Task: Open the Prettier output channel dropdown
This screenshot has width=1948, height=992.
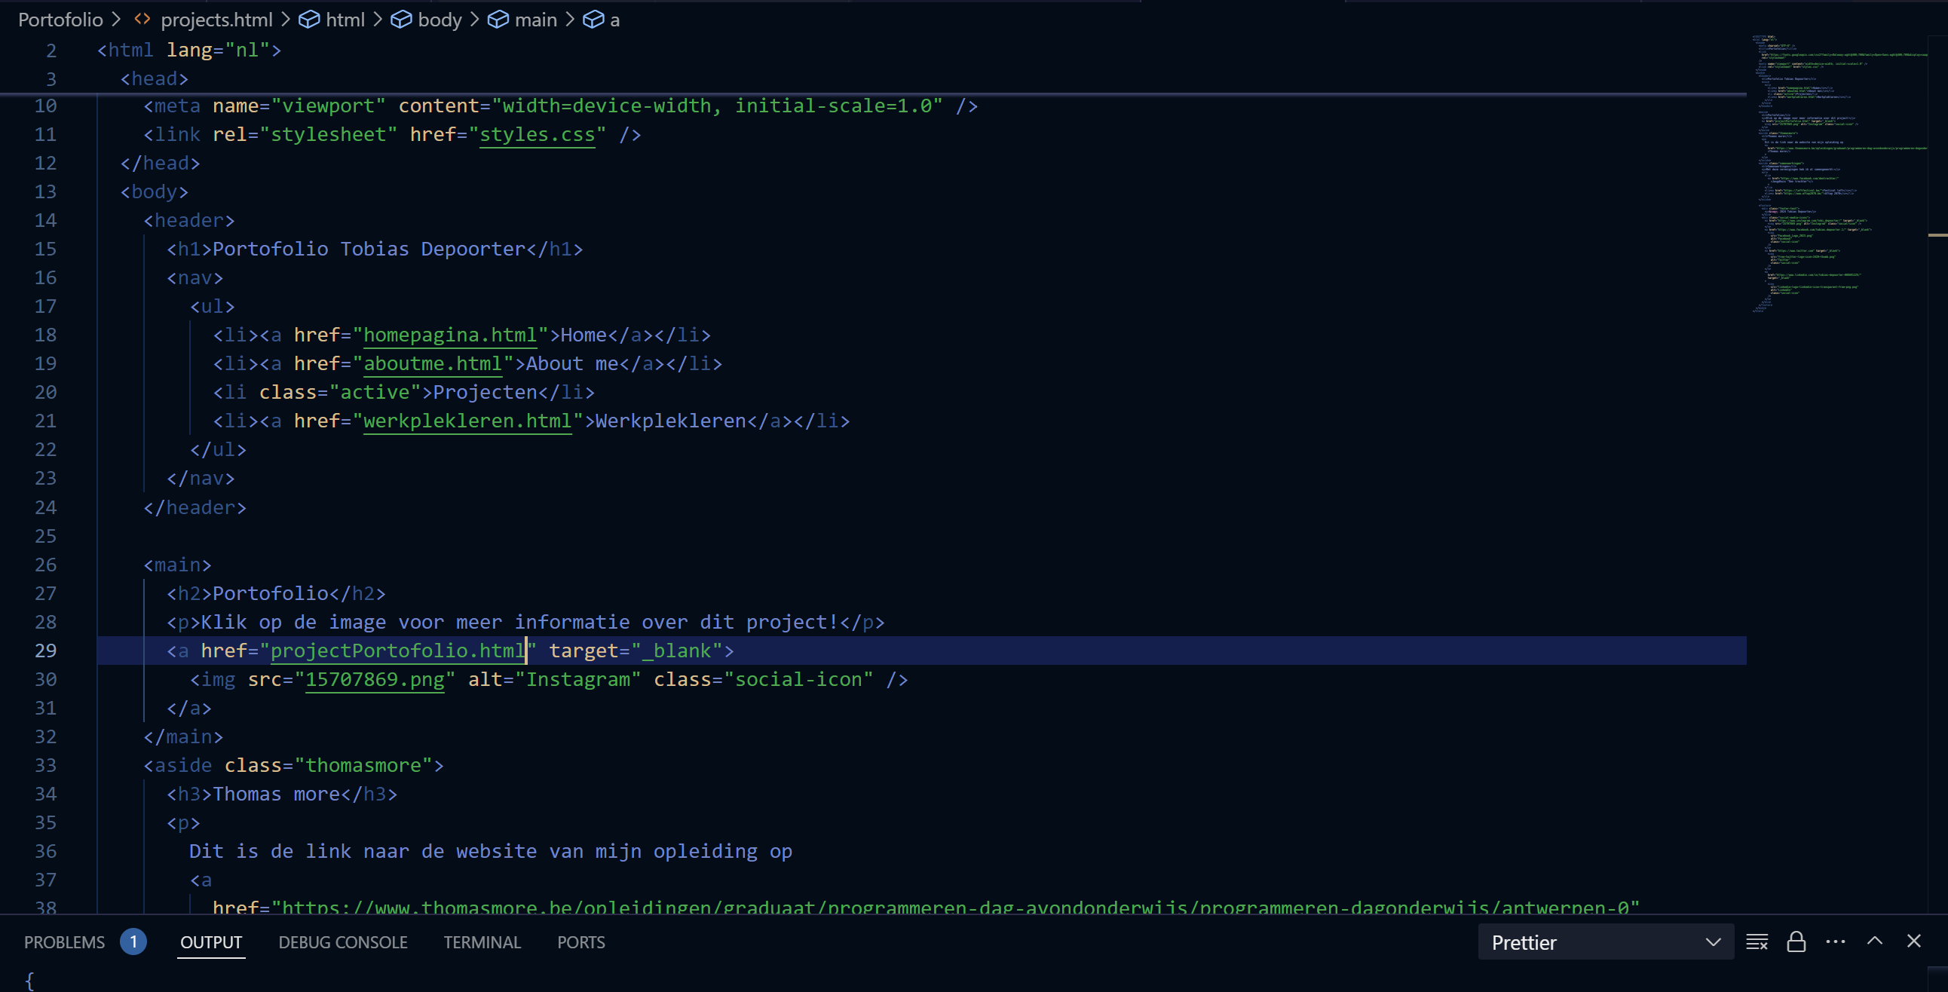Action: 1606,942
